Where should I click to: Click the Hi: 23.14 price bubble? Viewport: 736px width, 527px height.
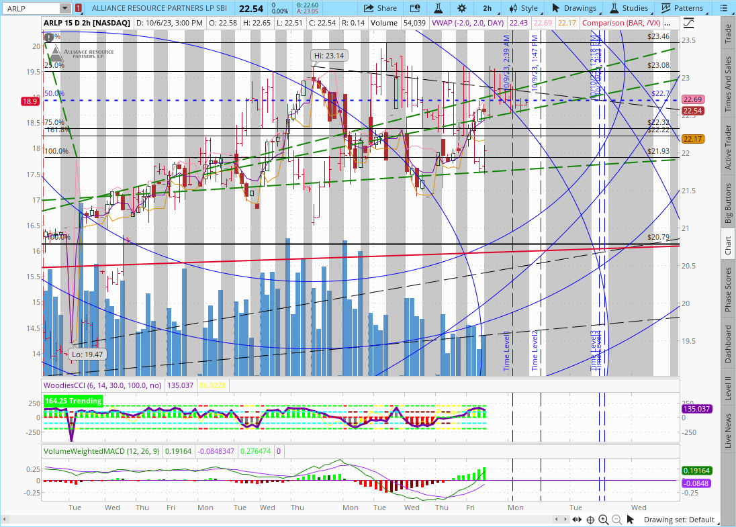tap(329, 55)
